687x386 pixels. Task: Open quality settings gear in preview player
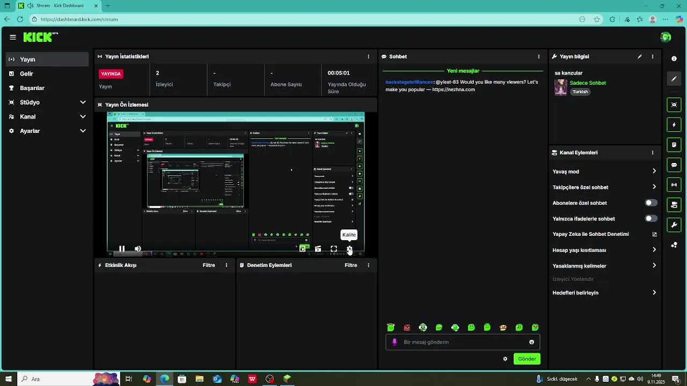coord(349,249)
